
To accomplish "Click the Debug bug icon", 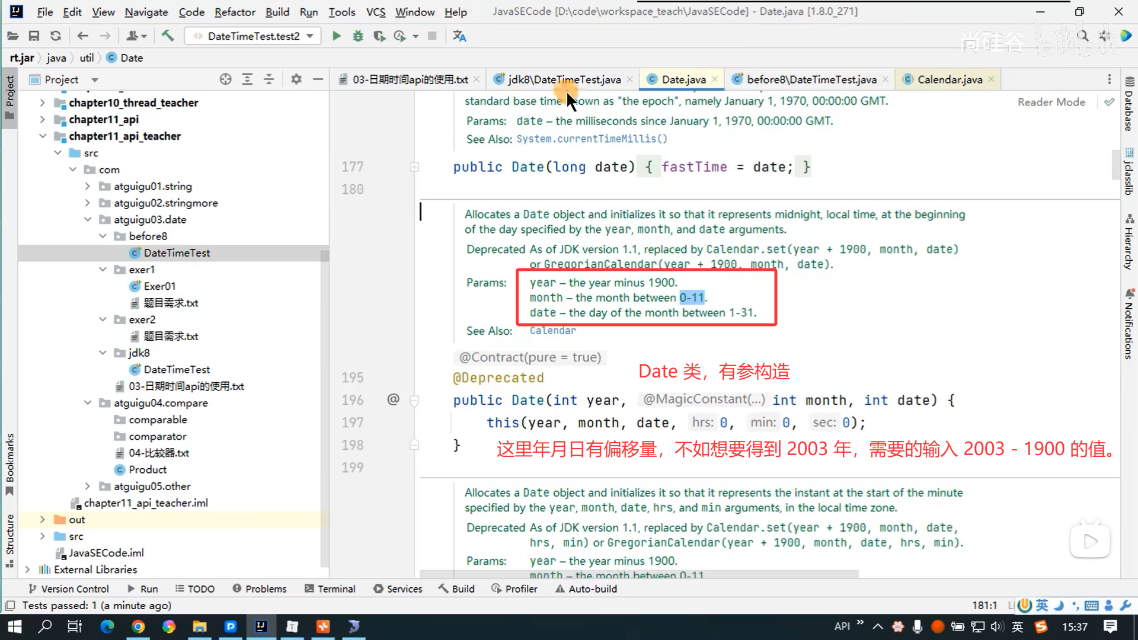I will click(357, 36).
